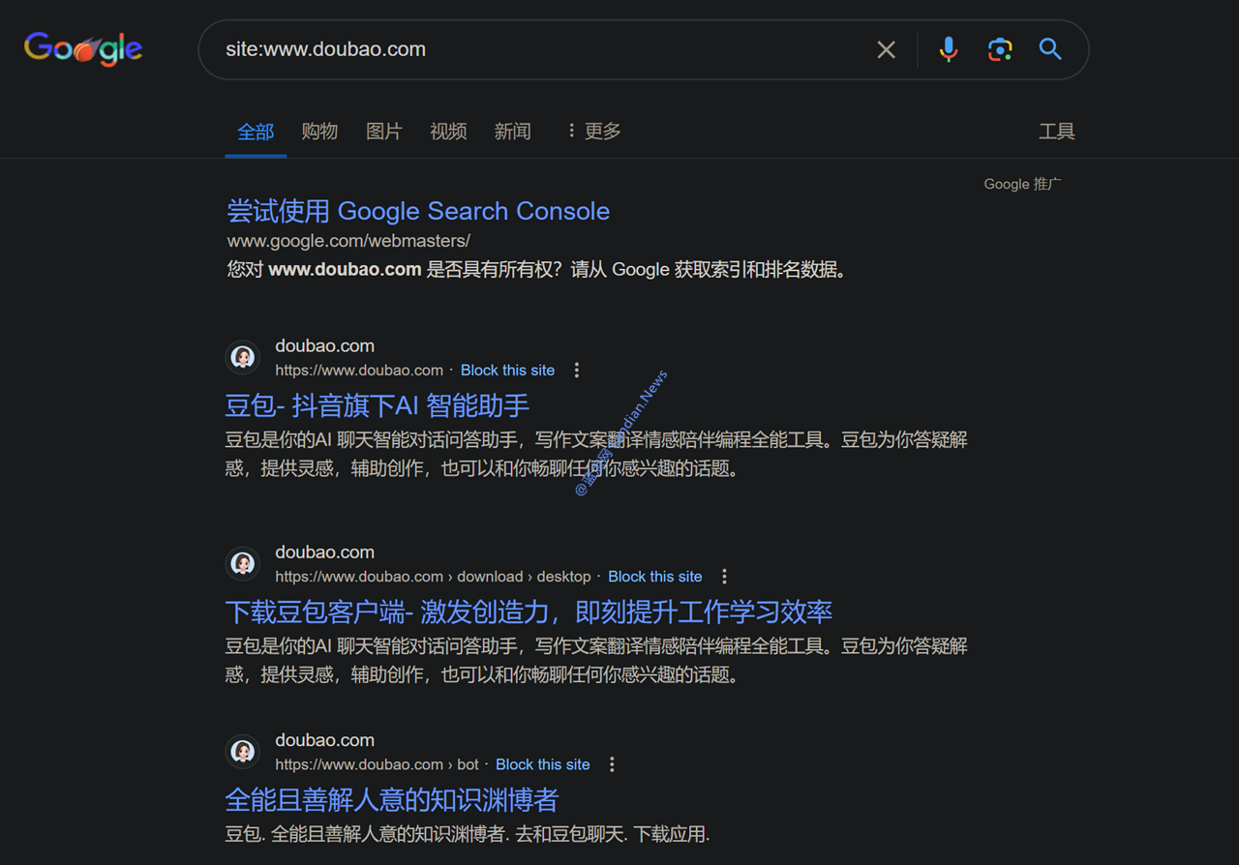Block this site on the download › desktop result

pyautogui.click(x=655, y=577)
